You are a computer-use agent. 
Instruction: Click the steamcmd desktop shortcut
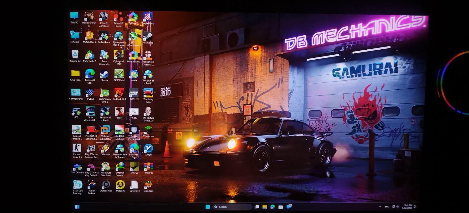pyautogui.click(x=148, y=37)
